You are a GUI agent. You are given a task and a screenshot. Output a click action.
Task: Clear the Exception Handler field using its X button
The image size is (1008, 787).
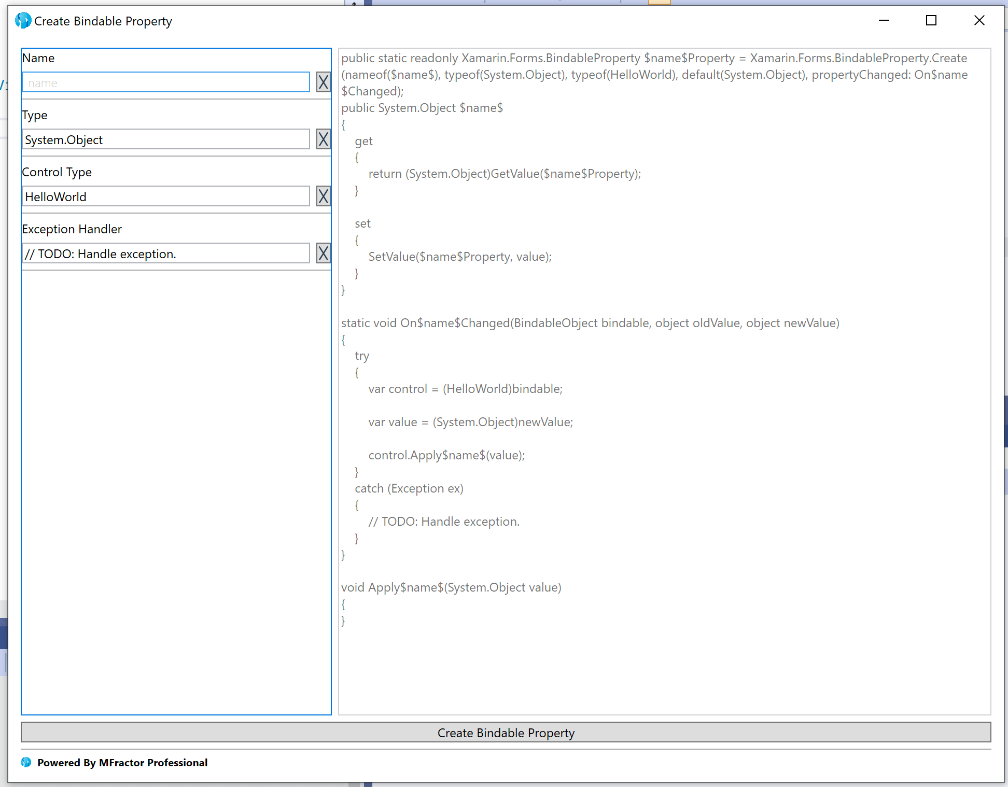pos(323,253)
